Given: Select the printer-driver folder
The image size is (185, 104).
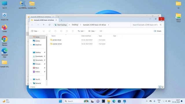Looking at the screenshot, I should [x=57, y=40].
